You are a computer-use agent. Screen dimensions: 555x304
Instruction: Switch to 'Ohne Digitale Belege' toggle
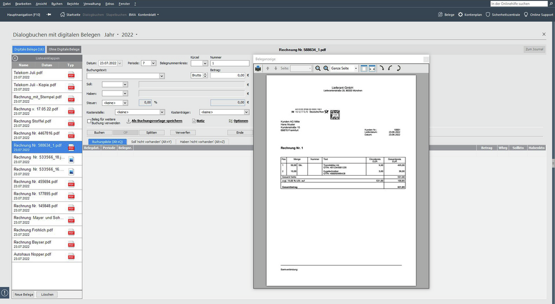tap(64, 49)
